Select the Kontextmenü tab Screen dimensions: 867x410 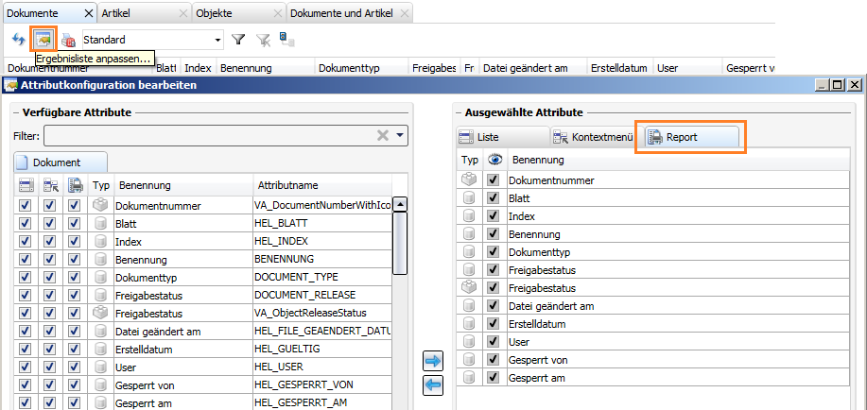point(593,137)
